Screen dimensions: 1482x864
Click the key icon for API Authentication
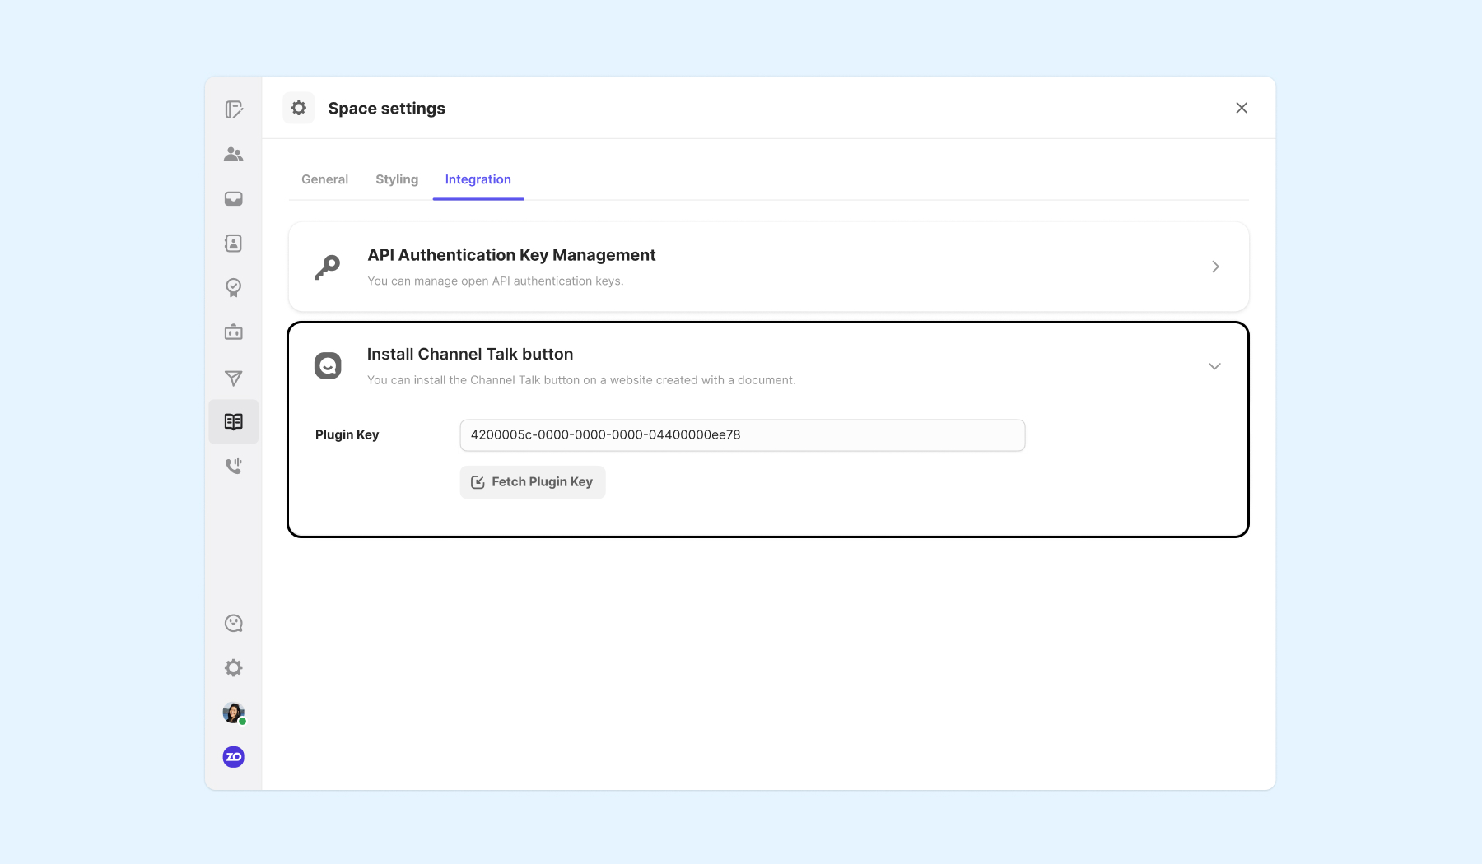pos(328,267)
